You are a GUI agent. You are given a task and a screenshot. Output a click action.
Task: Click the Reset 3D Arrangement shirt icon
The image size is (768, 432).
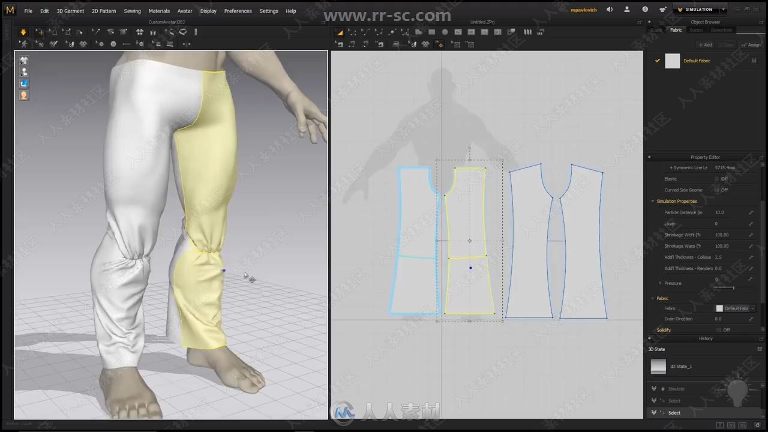(139, 32)
